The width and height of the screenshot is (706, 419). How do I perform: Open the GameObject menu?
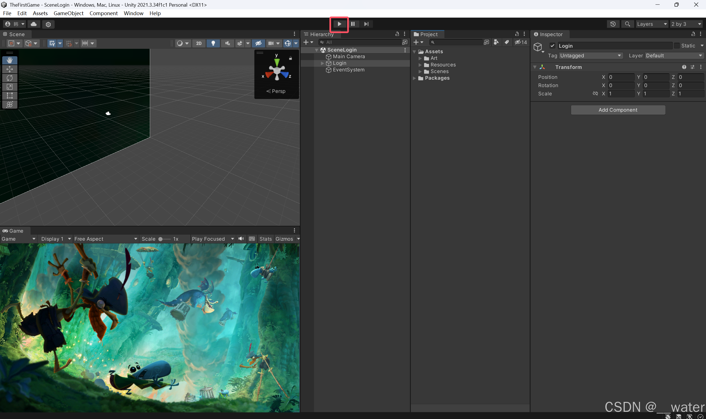68,13
